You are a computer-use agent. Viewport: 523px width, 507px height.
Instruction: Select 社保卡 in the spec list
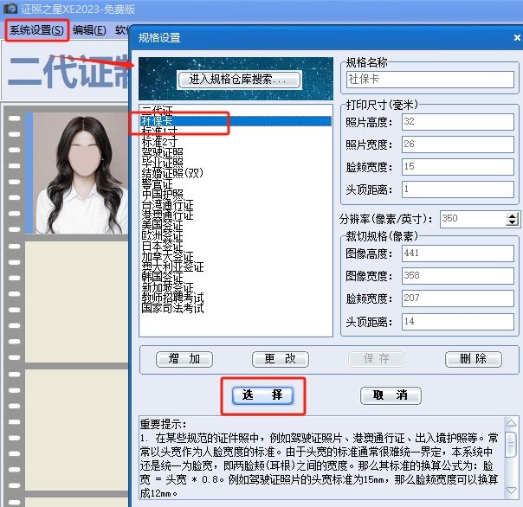pyautogui.click(x=236, y=121)
